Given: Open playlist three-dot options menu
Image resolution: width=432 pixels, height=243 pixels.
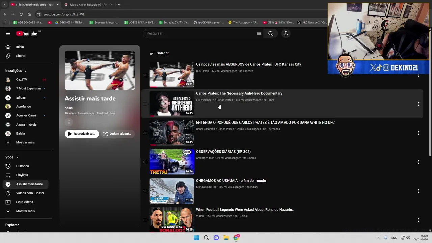Looking at the screenshot, I should pyautogui.click(x=69, y=122).
